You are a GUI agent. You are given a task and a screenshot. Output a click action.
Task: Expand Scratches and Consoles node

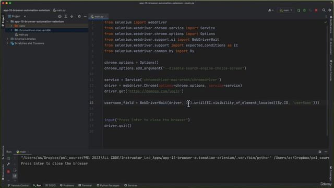pos(7,43)
